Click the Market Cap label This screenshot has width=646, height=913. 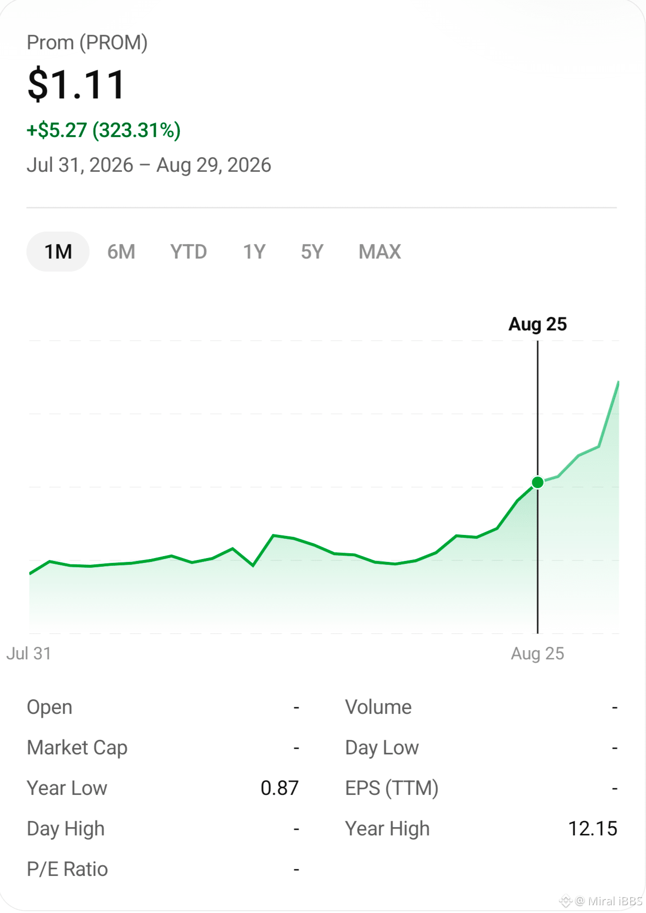tap(77, 748)
